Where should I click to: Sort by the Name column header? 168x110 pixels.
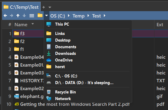click(21, 25)
